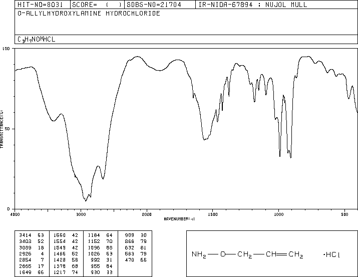
Task: Click the 930 peak row
Action: 102,272
